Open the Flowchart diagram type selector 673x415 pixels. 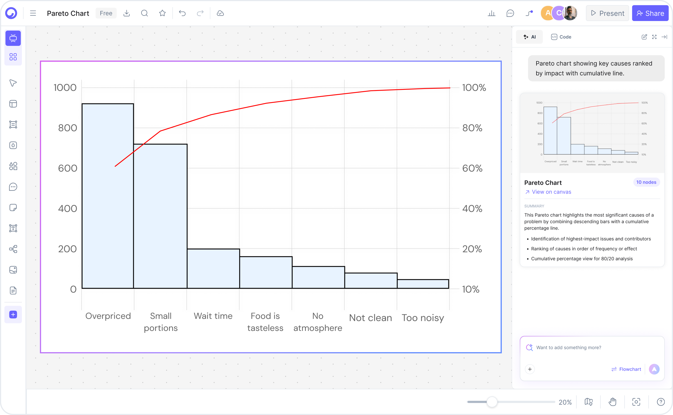coord(626,369)
